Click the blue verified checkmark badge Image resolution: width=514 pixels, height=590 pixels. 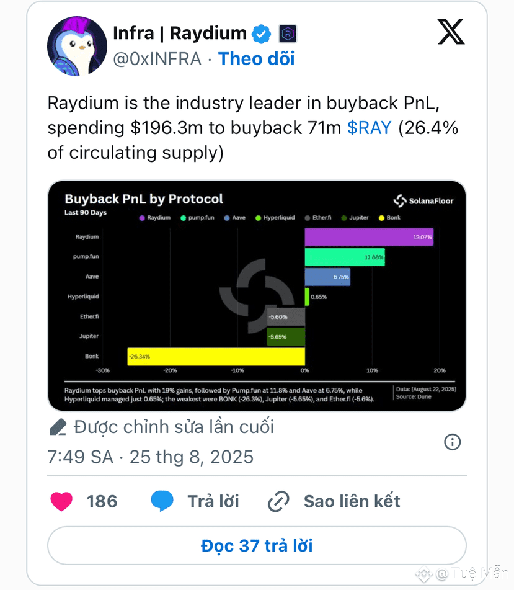pos(261,34)
